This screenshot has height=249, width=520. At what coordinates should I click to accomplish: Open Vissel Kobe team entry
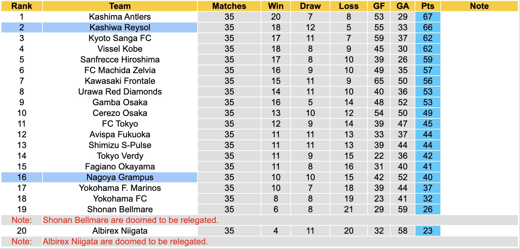[120, 49]
